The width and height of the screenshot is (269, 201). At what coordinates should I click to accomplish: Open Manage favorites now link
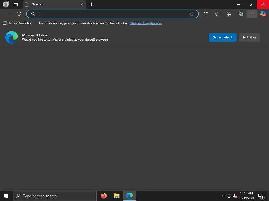146,23
